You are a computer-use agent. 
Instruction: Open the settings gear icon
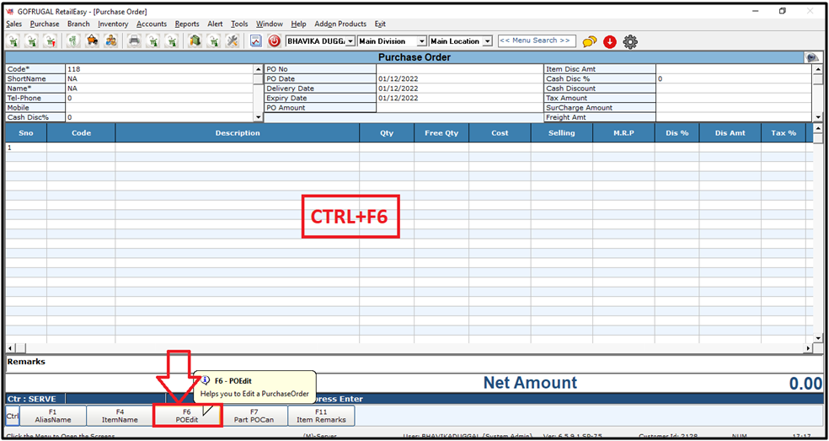(x=629, y=42)
